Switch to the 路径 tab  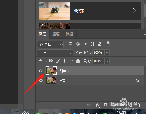[70, 34]
